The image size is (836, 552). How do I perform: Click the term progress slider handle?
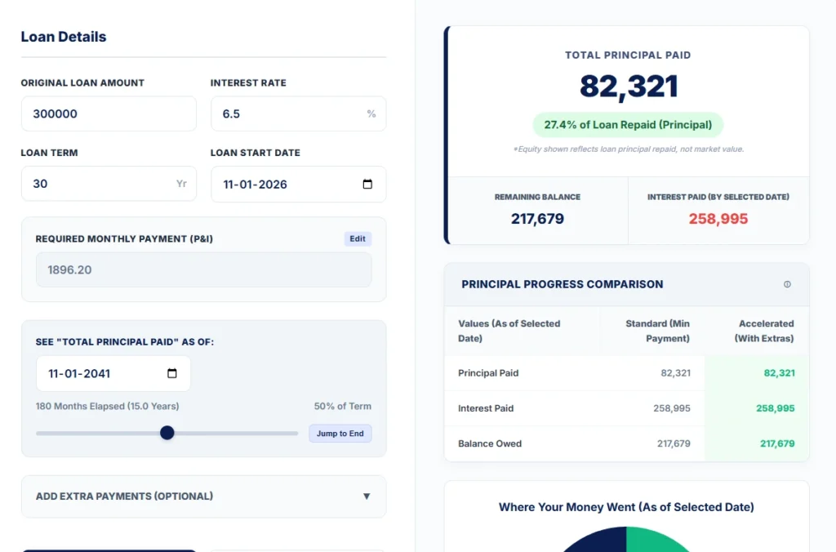pos(167,433)
